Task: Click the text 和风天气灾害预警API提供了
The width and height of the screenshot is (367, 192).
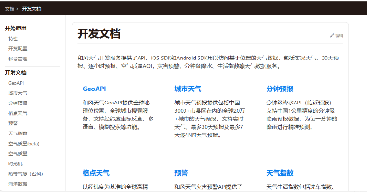Action: click(208, 187)
